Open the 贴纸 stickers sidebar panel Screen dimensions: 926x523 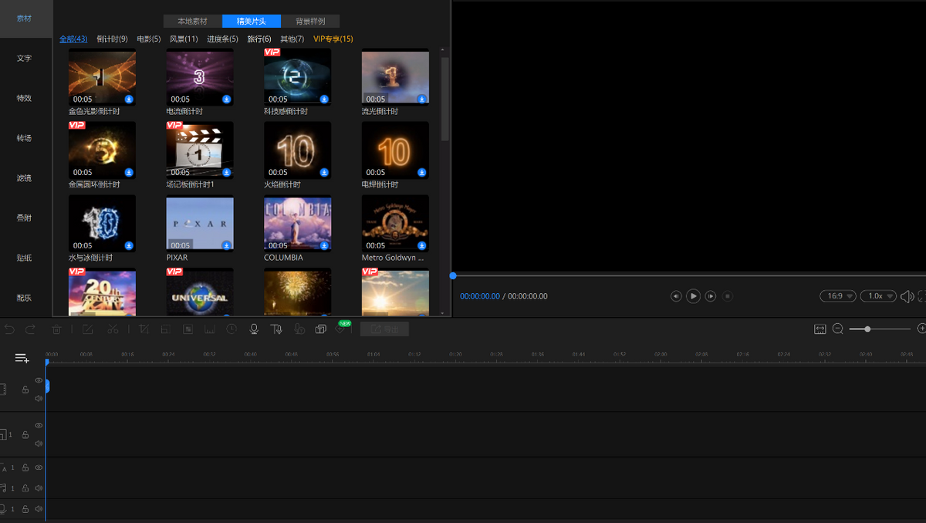(x=25, y=258)
